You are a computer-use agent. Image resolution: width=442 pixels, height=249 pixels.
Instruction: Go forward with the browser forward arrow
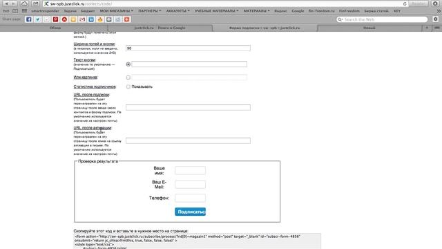pos(13,3)
